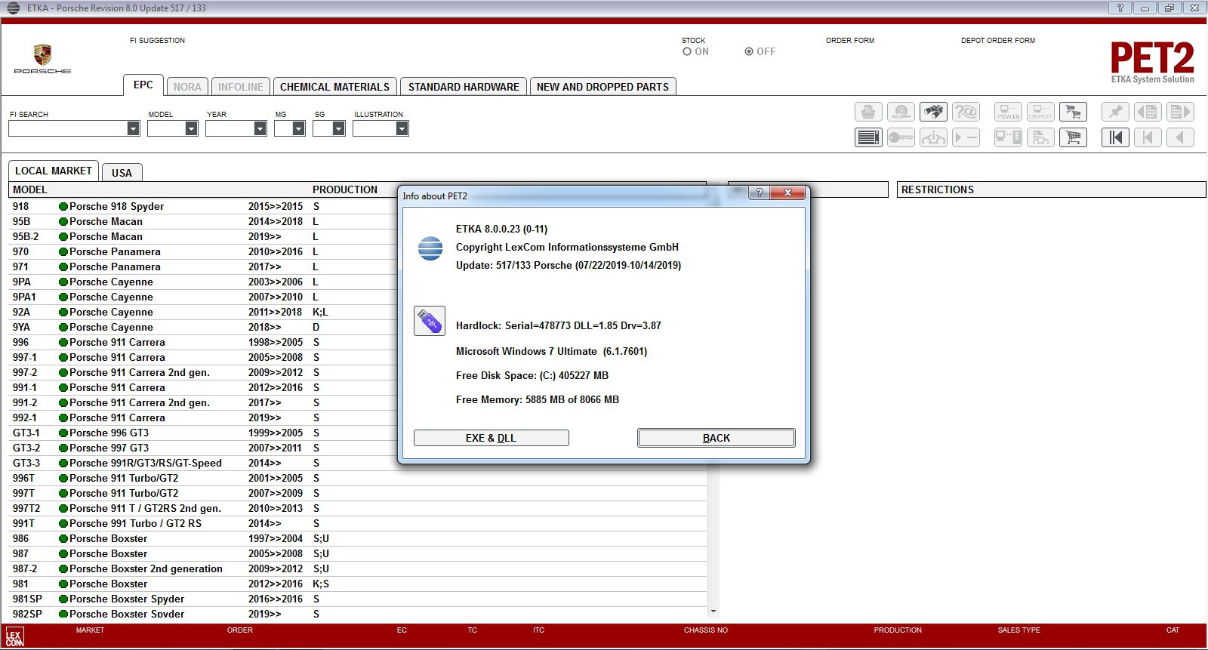Viewport: 1208px width, 650px height.
Task: Click the car with flag icon
Action: pyautogui.click(x=1040, y=137)
